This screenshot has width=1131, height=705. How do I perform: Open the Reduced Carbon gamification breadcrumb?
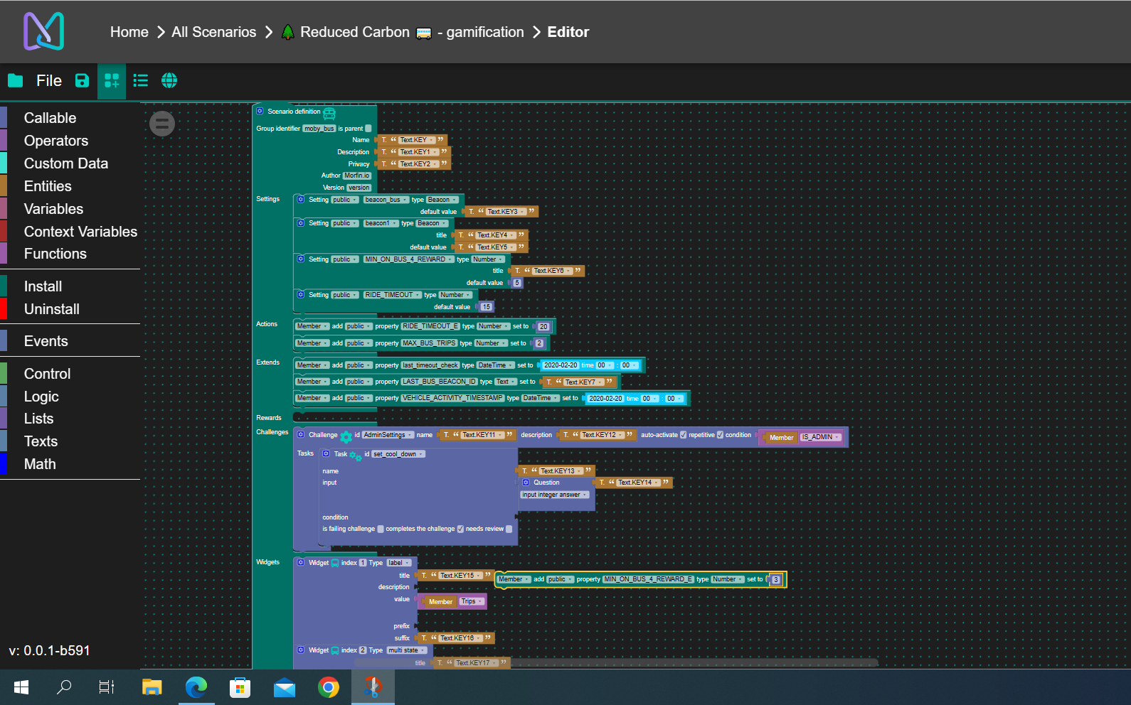403,32
